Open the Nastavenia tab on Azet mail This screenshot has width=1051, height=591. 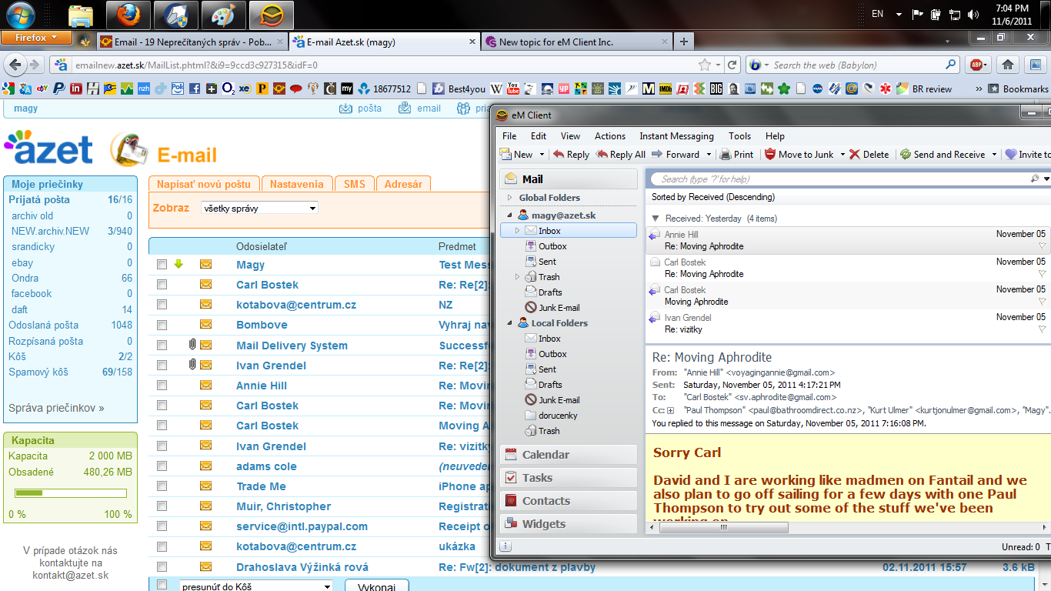[x=297, y=184]
